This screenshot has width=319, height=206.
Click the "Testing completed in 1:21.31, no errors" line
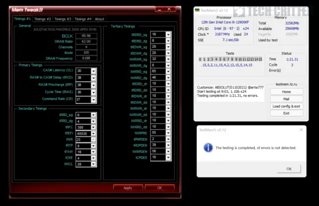[x=227, y=95]
